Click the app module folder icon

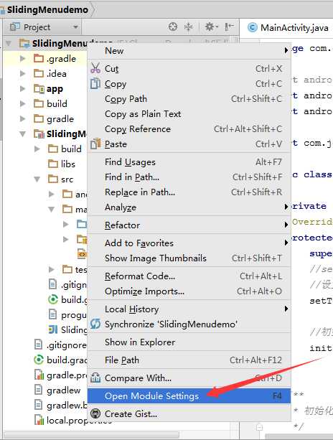[39, 89]
